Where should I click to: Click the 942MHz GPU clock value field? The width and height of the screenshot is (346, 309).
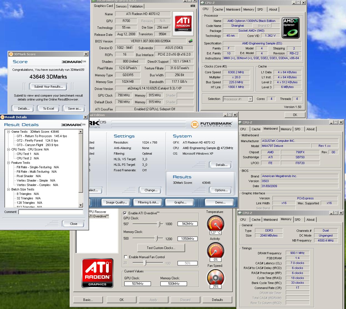coord(188,224)
